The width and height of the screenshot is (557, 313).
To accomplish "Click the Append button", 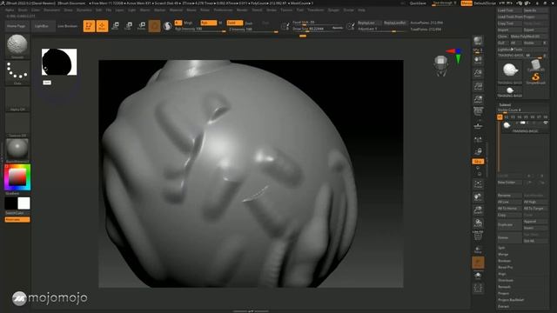I will tap(536, 222).
